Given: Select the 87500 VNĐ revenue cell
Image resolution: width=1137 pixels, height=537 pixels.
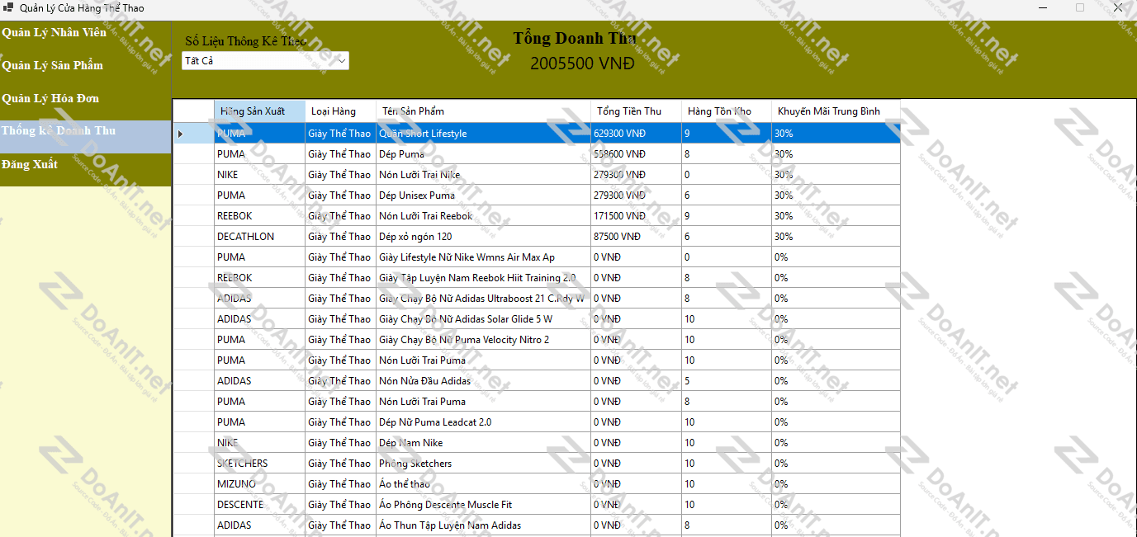Looking at the screenshot, I should pos(636,237).
